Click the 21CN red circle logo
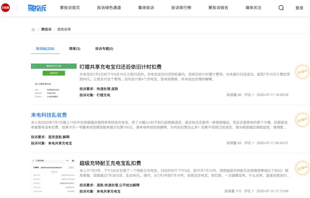The width and height of the screenshot is (310, 198). (5, 8)
